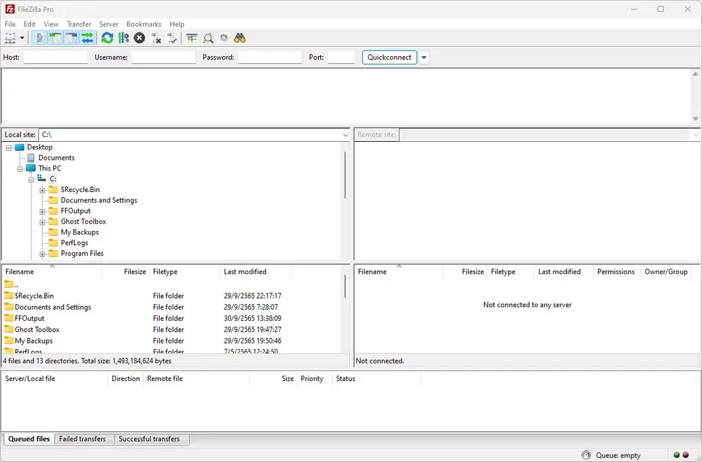Sort local files by Last modified column
Image resolution: width=702 pixels, height=462 pixels.
(256, 271)
